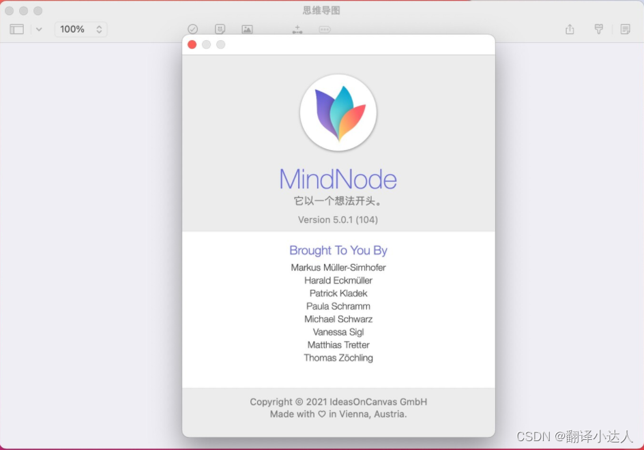Click the 思维导图 main window title
Viewport: 644px width, 450px height.
(x=321, y=10)
